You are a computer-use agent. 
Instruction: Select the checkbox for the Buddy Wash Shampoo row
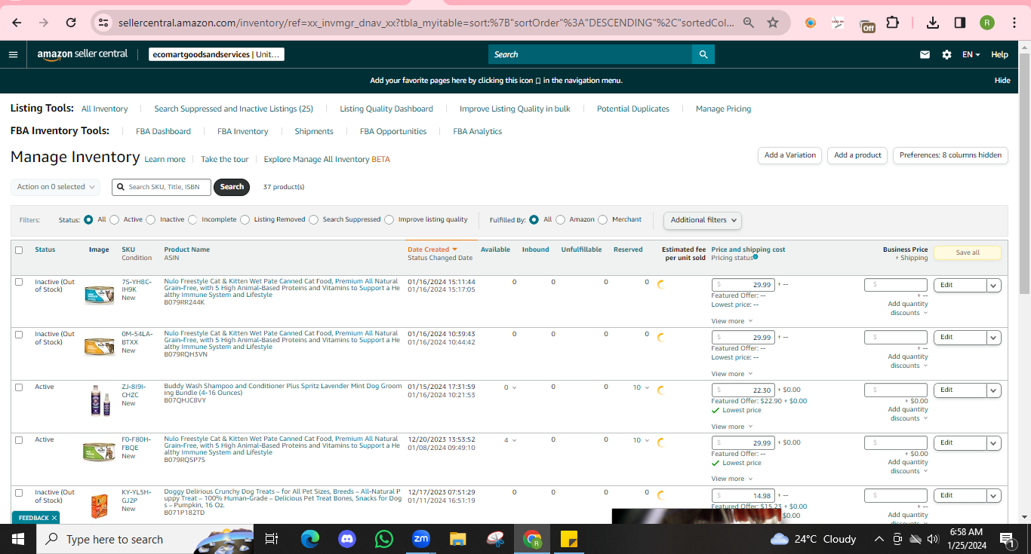pos(19,387)
